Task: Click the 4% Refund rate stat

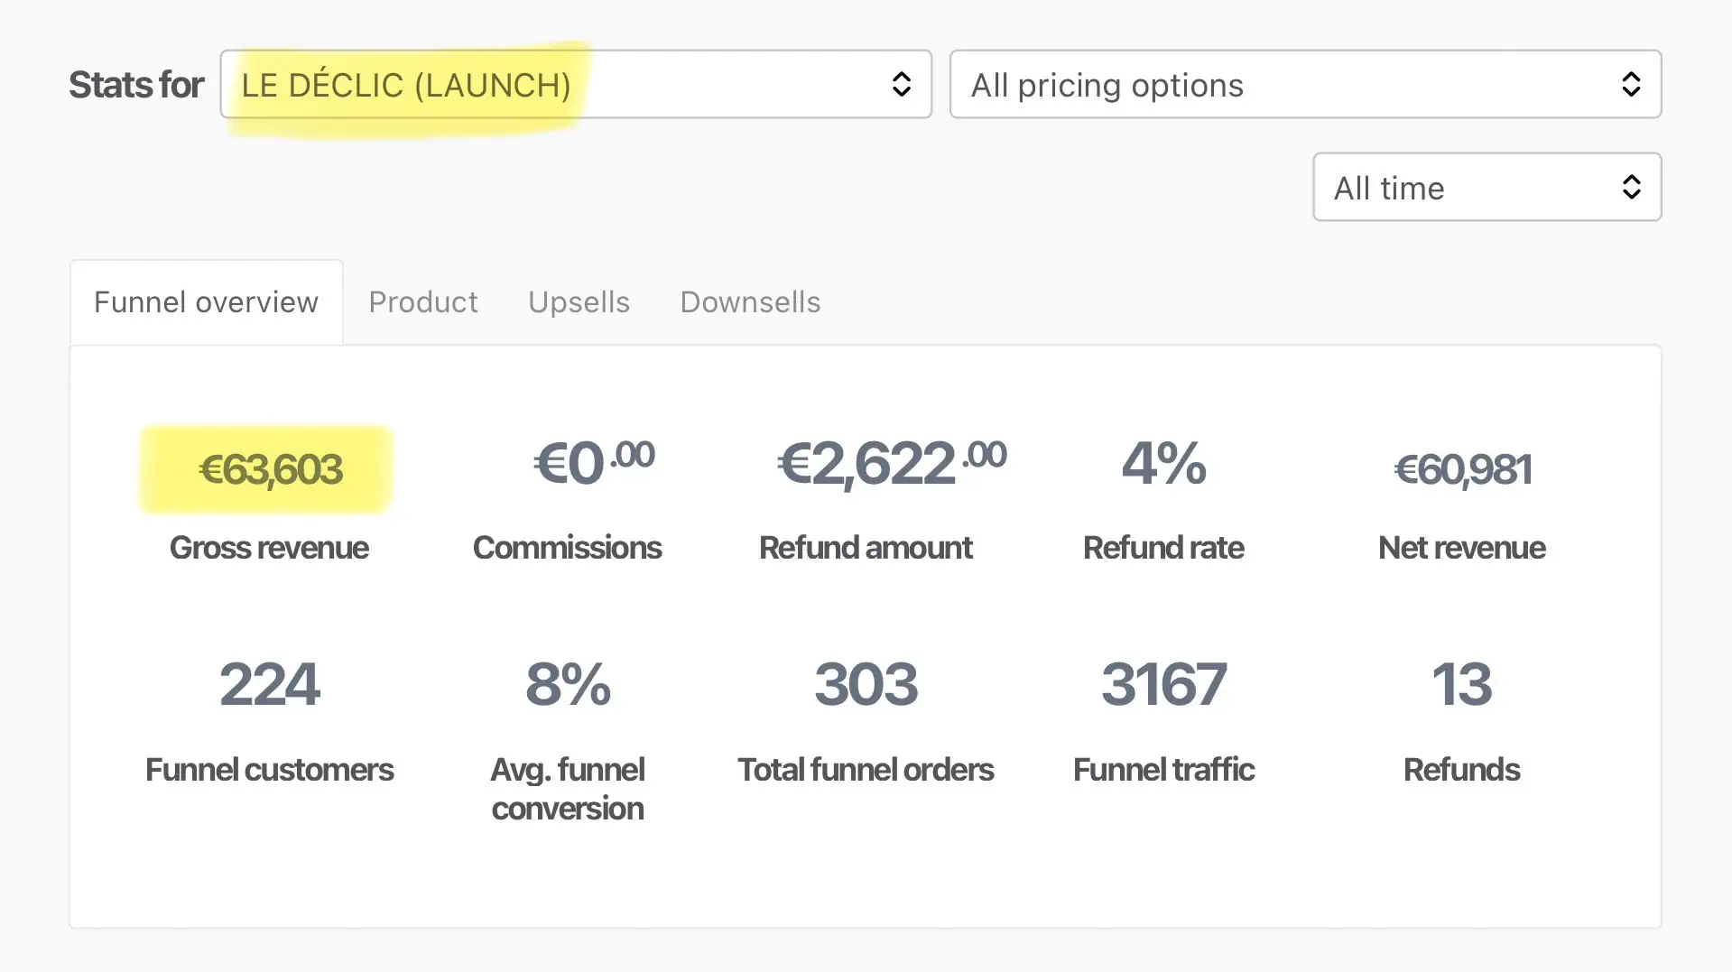Action: point(1163,463)
